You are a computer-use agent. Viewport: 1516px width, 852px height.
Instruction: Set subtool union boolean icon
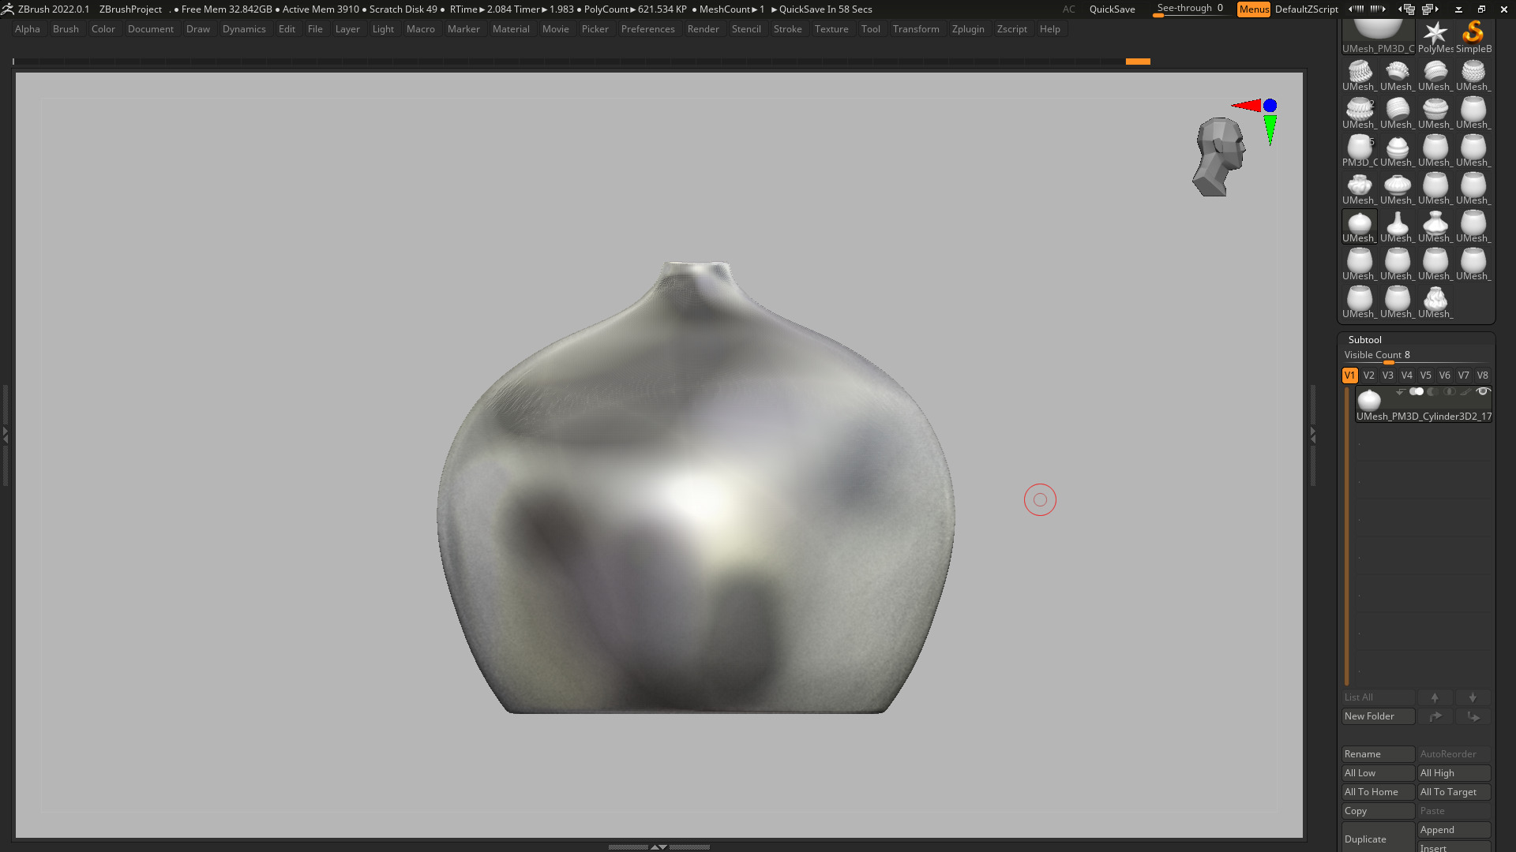[1417, 391]
